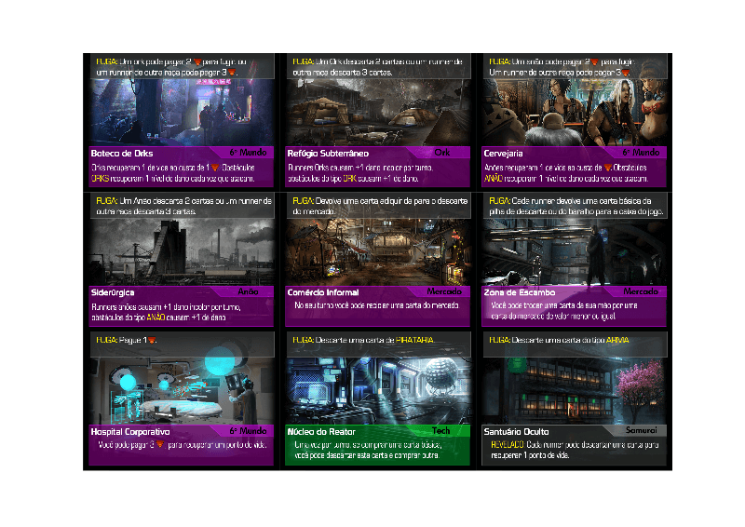Select the 'Siderúrgica' card title
This screenshot has width=745, height=527.
(x=113, y=292)
